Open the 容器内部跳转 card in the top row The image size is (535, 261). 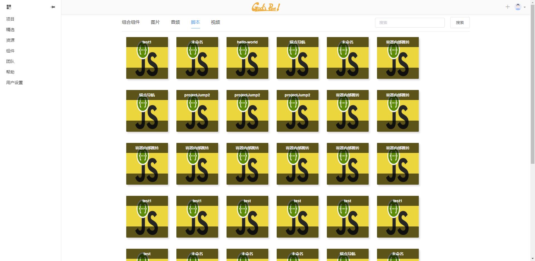tap(398, 58)
